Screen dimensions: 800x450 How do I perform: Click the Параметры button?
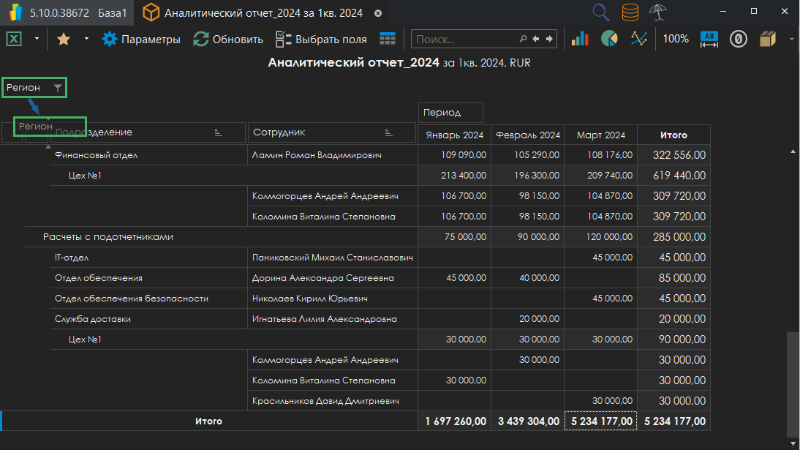click(141, 40)
